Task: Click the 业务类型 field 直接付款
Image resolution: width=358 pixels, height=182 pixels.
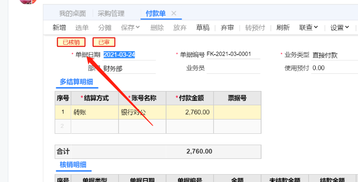Action: click(334, 55)
